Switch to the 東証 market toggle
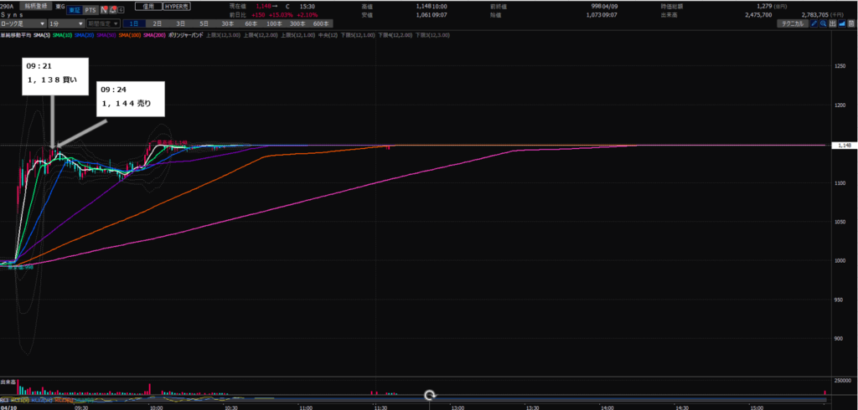Viewport: 858px width, 410px height. point(75,9)
